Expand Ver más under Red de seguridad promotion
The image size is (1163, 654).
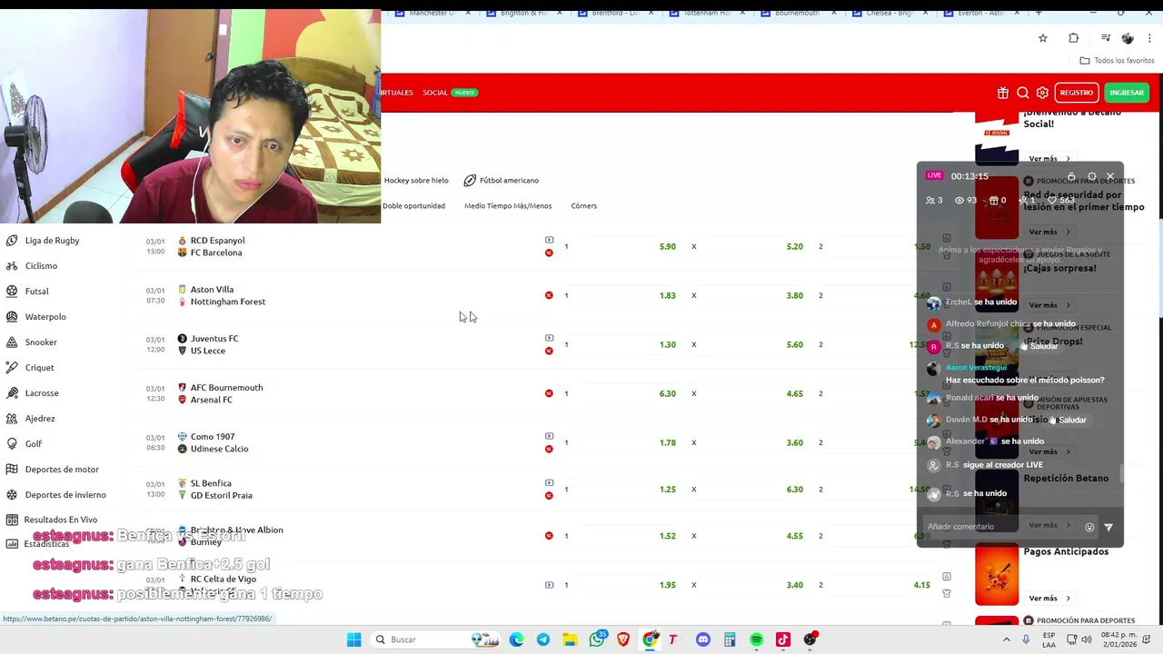coord(1049,232)
